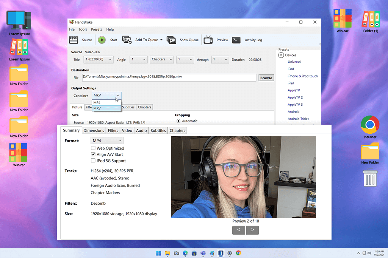388x258 pixels.
Task: Open the Title dropdown 1 (02:08:08)
Action: pyautogui.click(x=99, y=59)
